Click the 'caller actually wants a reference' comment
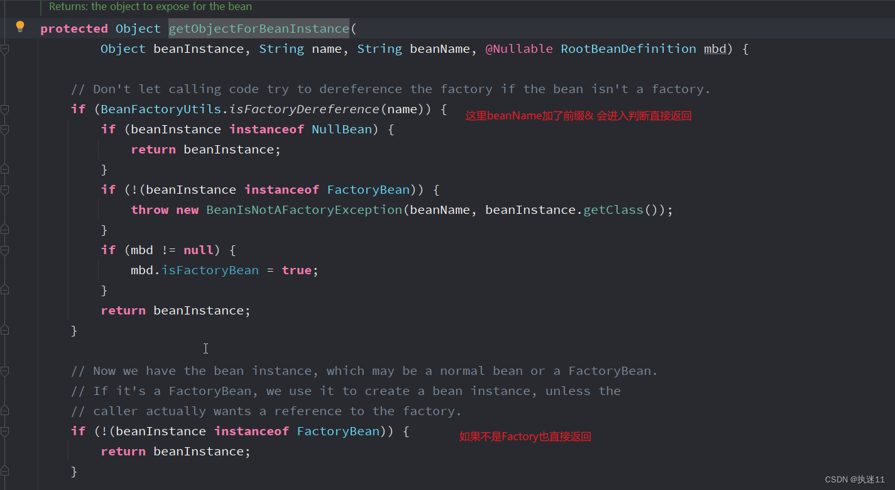This screenshot has width=895, height=490. (x=266, y=411)
